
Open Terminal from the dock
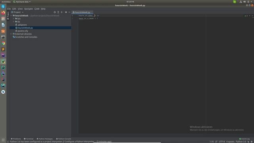[x=3, y=37]
